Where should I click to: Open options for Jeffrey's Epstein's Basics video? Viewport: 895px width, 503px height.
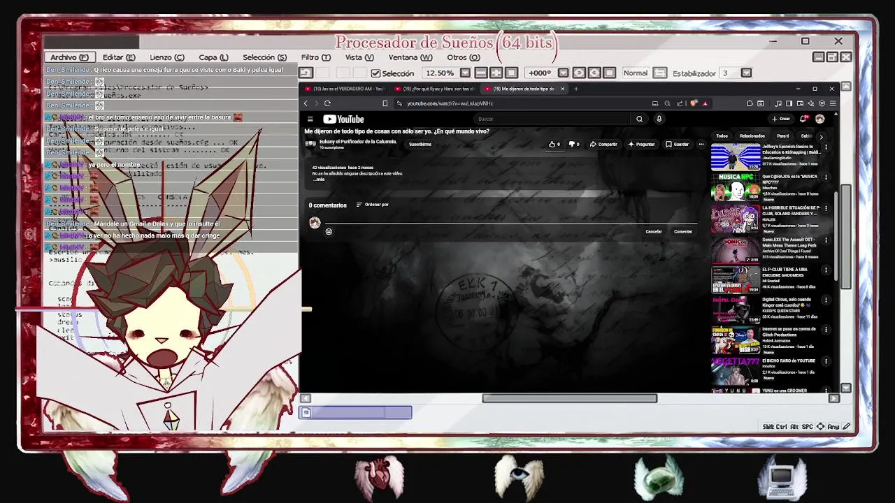tap(826, 147)
